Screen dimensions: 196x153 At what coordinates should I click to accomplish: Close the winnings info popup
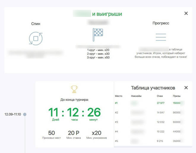[186, 13]
